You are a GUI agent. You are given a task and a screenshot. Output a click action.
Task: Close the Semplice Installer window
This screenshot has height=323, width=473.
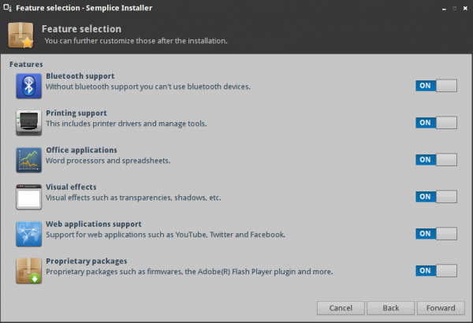464,8
